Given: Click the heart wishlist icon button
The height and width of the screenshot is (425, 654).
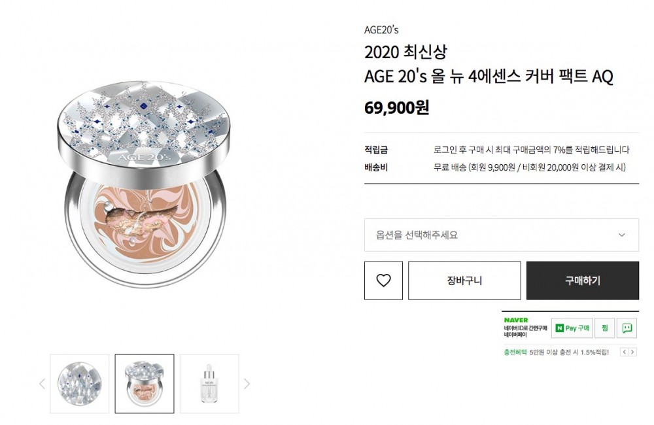Looking at the screenshot, I should coord(383,280).
